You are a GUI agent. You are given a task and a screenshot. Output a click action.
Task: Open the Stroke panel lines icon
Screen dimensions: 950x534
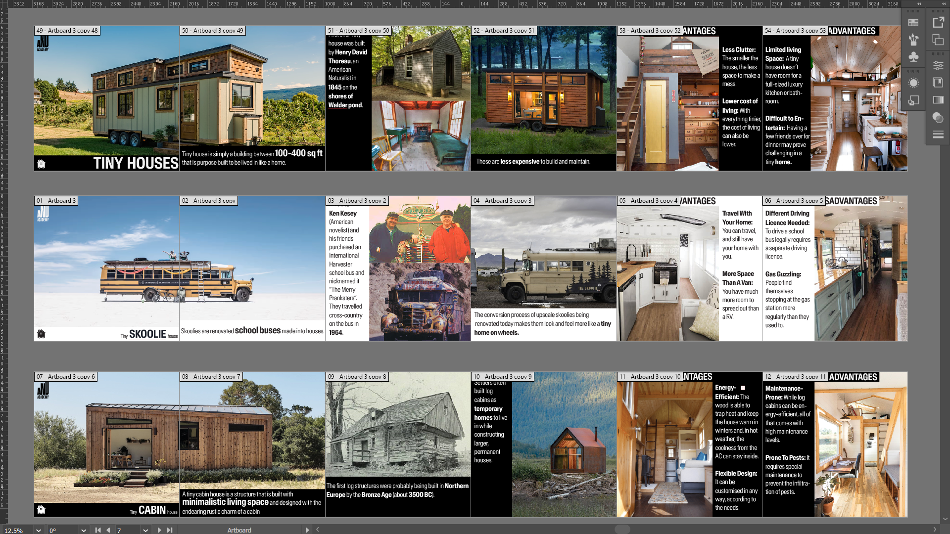[x=938, y=134]
